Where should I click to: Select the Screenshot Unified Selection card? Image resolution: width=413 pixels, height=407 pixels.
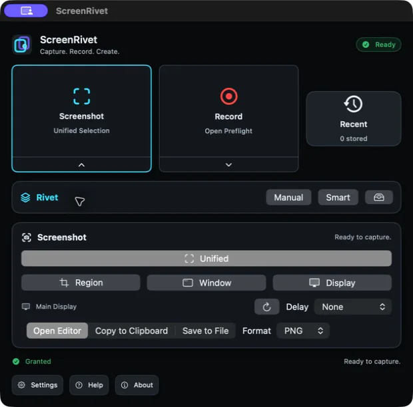(82, 118)
